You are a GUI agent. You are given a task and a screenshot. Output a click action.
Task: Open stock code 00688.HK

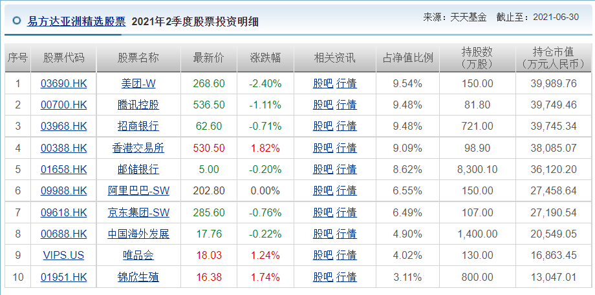[x=64, y=234]
